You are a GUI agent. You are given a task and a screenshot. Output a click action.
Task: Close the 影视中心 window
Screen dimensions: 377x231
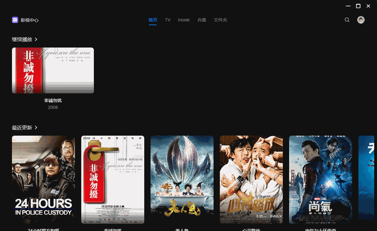coord(368,6)
